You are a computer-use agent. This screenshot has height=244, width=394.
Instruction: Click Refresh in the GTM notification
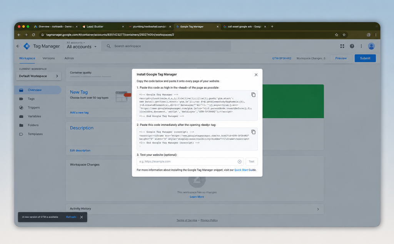click(x=71, y=217)
